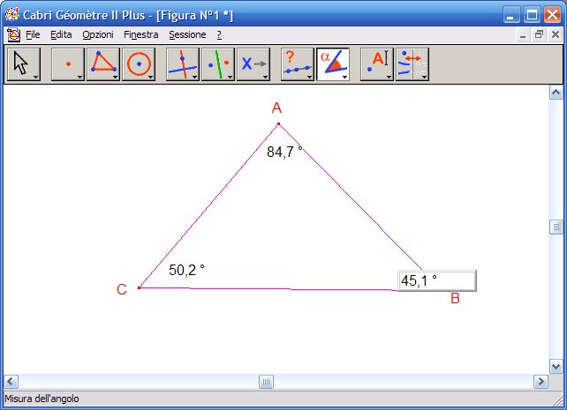The image size is (567, 410).
Task: Click vertex point C of the triangle
Action: [x=140, y=287]
